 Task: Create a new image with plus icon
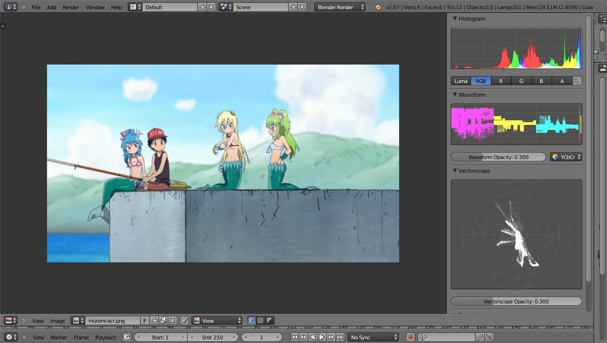155,320
